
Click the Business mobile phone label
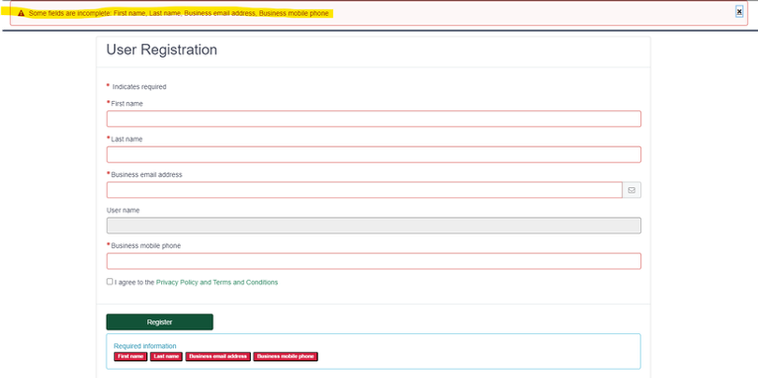[146, 245]
